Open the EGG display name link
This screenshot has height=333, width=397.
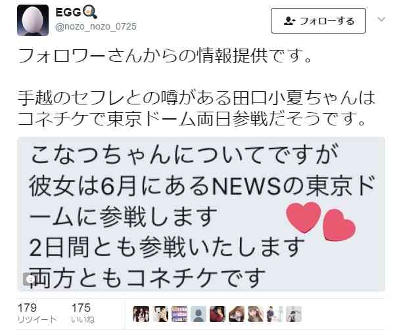click(x=68, y=12)
